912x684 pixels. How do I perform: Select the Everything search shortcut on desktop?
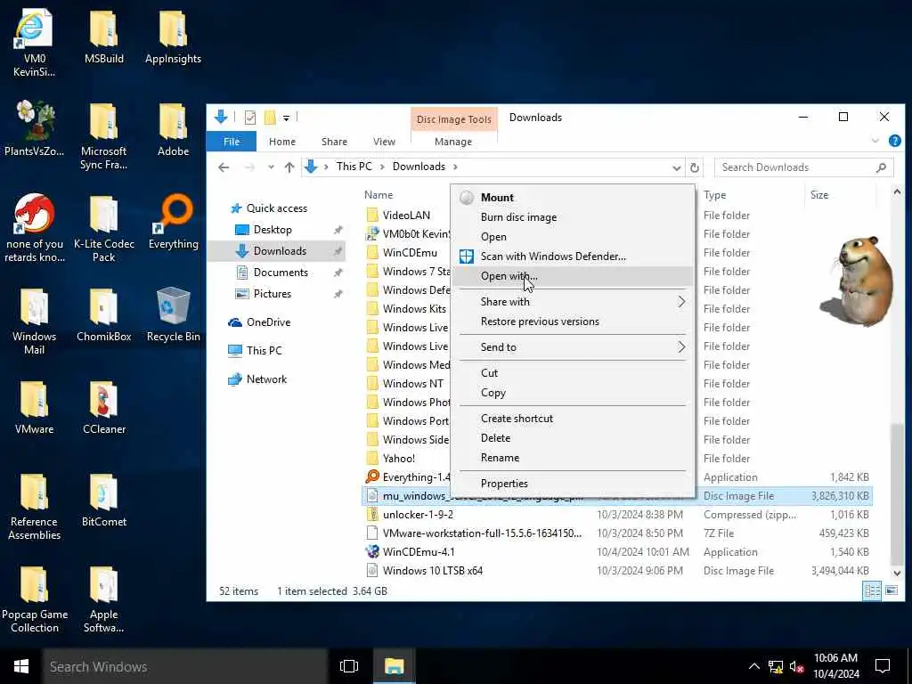coord(173,222)
